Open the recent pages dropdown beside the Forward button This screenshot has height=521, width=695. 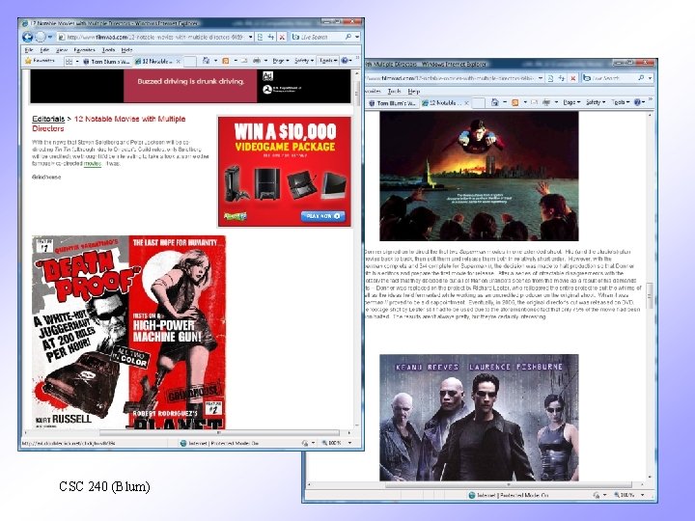pos(50,37)
